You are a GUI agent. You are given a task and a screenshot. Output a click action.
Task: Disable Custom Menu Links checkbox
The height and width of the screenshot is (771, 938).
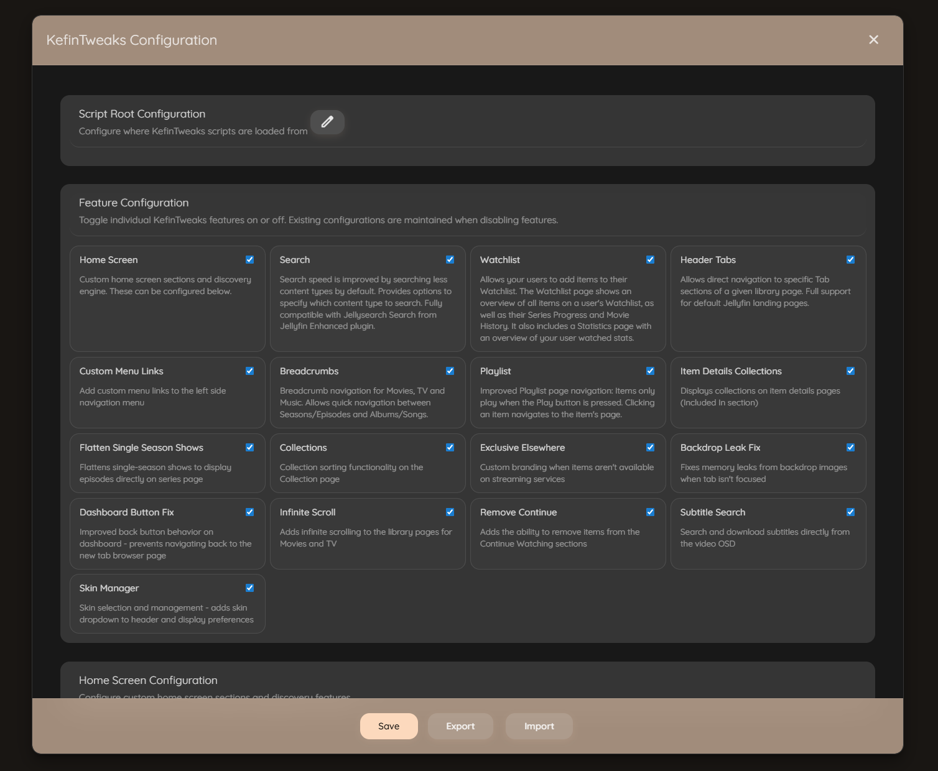[249, 371]
